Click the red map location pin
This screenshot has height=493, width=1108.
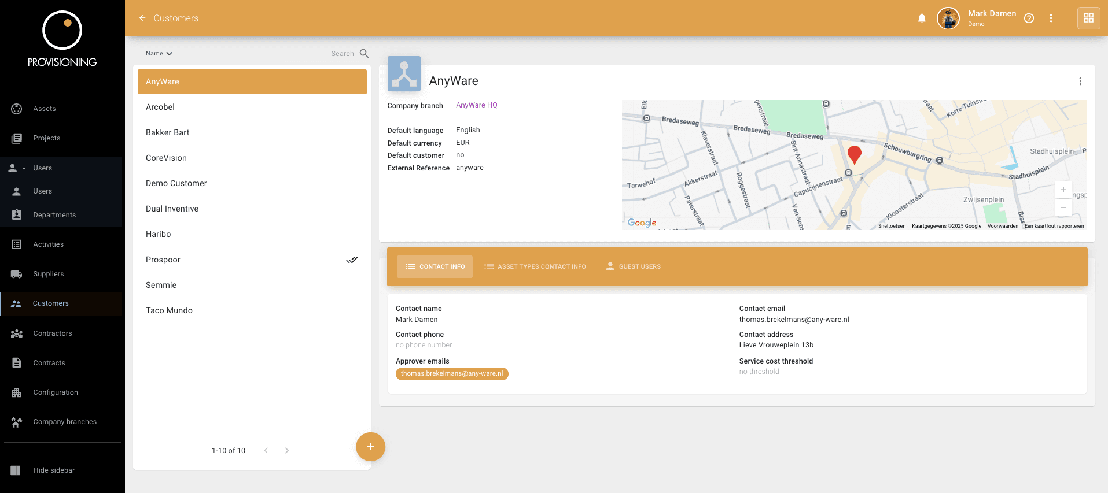tap(854, 155)
